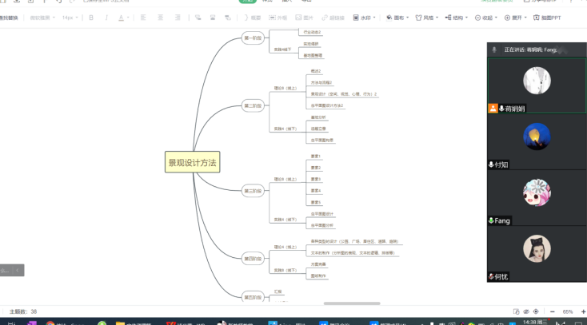Click the bold formatting icon

[91, 17]
